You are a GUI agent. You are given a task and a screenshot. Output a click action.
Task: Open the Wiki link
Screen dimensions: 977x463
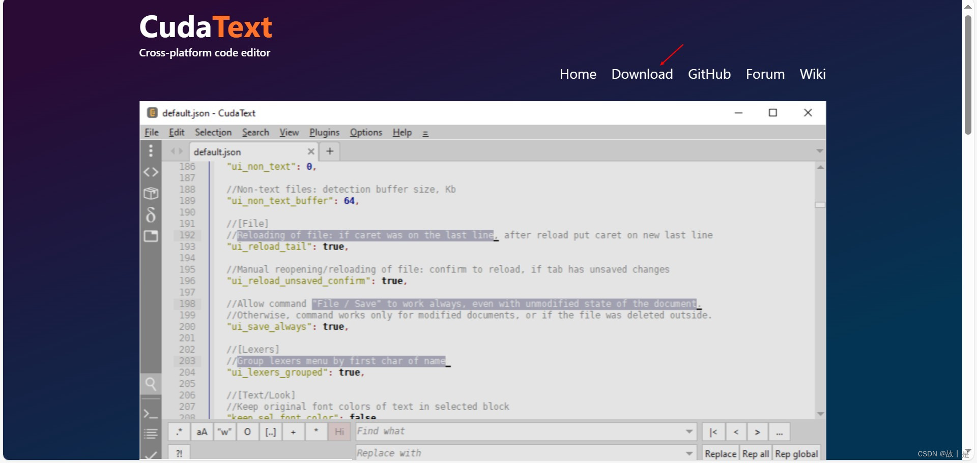pos(813,74)
